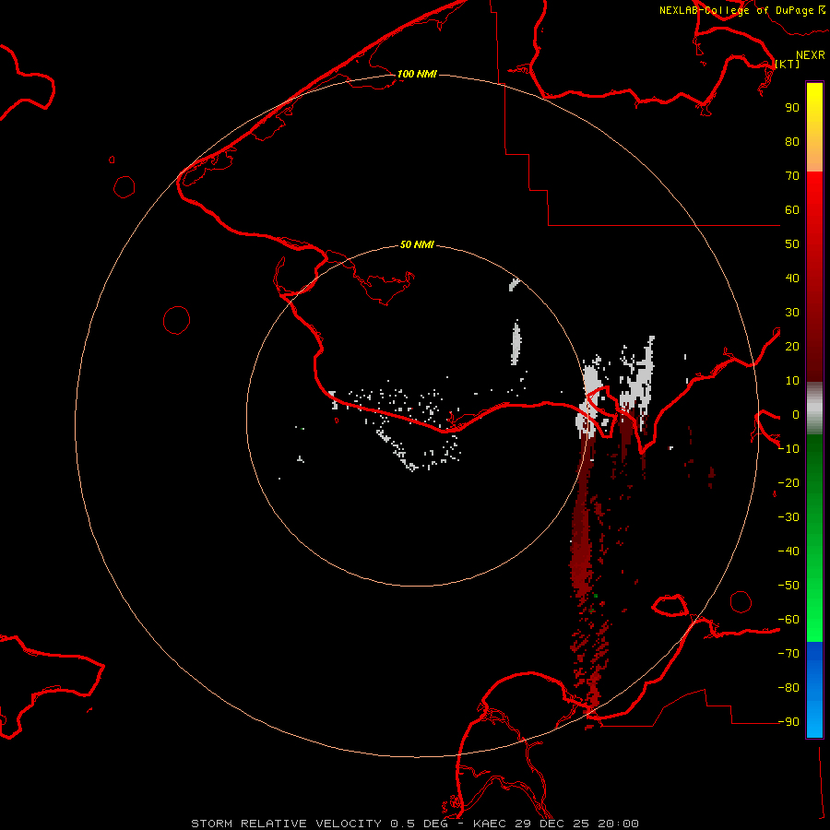Viewport: 830px width, 830px height.
Task: Click the 50 value on the velocity scale
Action: point(792,244)
